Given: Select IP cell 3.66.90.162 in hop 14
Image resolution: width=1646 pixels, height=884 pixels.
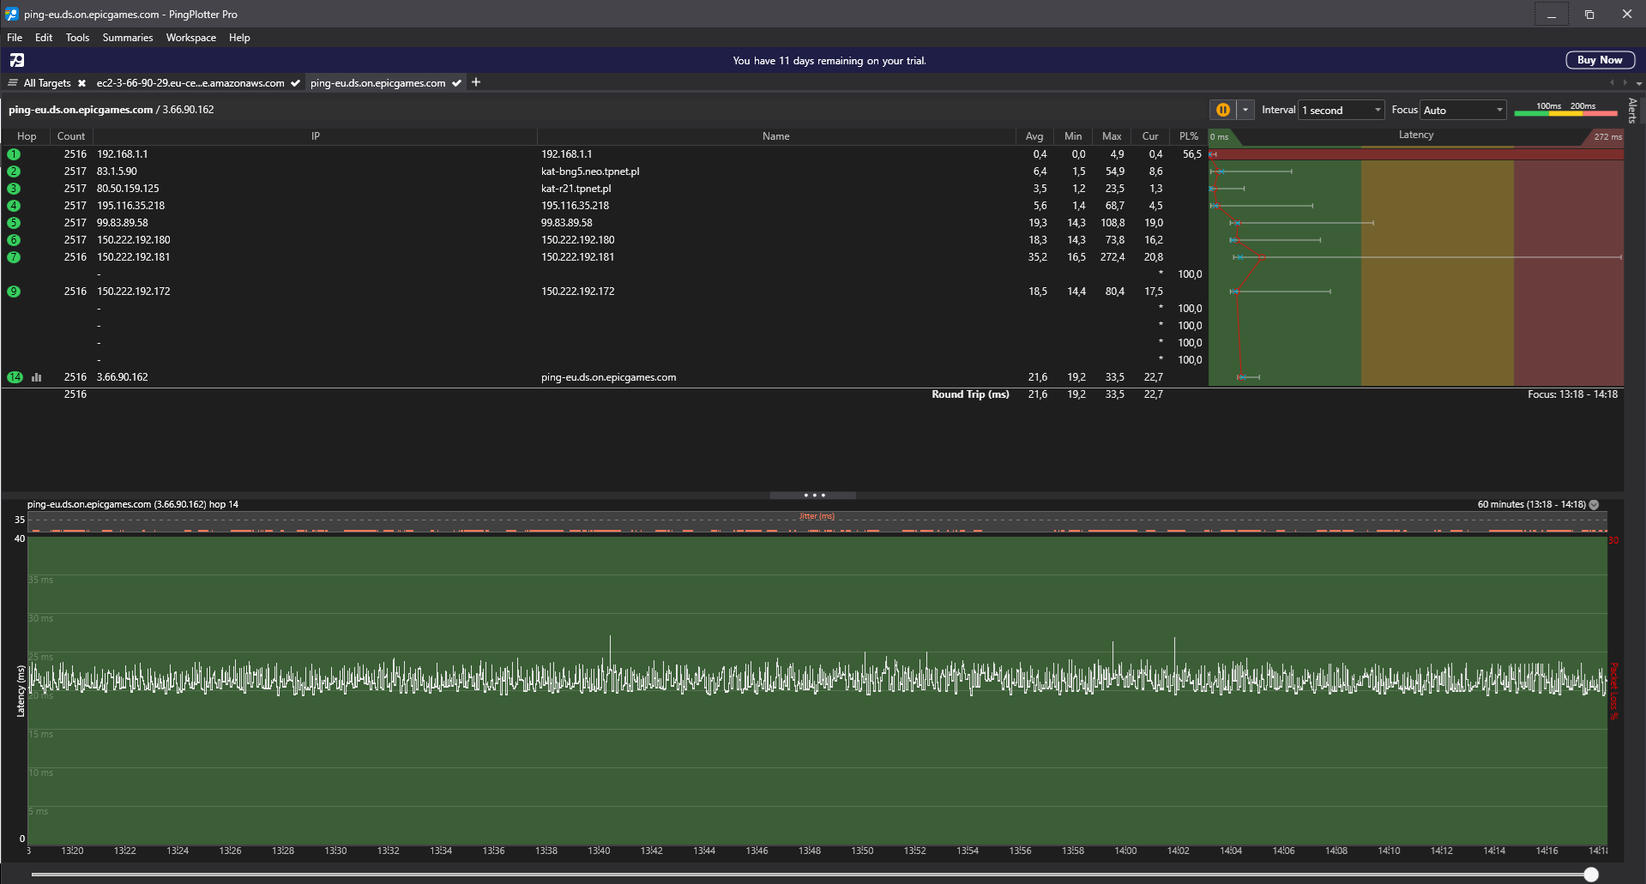Looking at the screenshot, I should 123,377.
